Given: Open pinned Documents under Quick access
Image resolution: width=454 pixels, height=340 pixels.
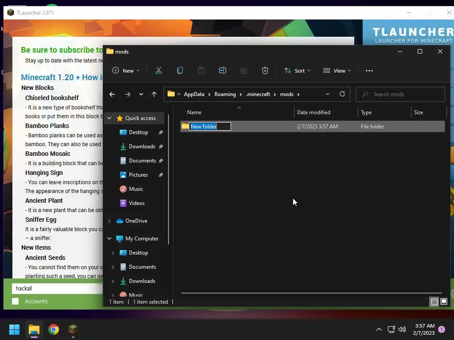Looking at the screenshot, I should pos(142,160).
